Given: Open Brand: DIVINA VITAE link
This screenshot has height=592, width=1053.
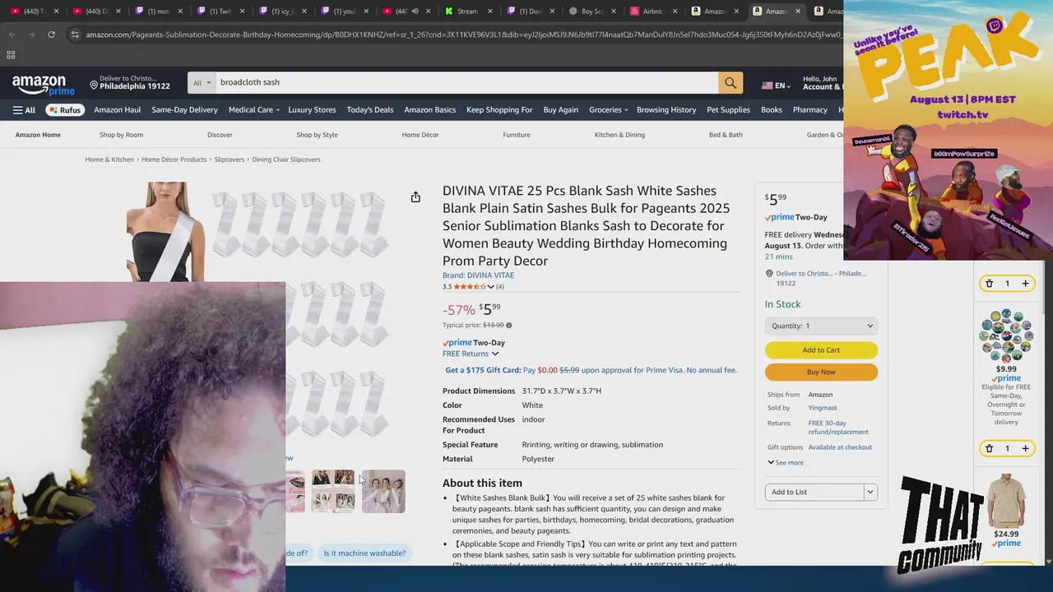Looking at the screenshot, I should (478, 275).
